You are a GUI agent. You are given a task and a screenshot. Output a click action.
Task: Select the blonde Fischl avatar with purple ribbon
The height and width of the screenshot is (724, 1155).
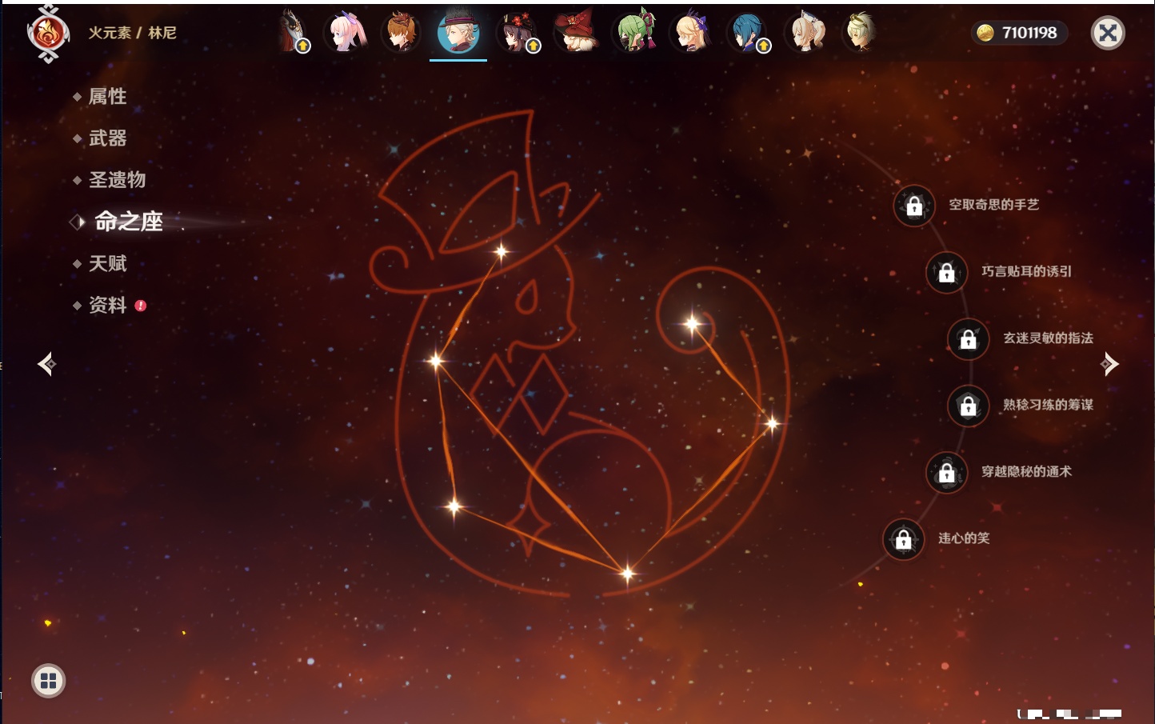[692, 33]
